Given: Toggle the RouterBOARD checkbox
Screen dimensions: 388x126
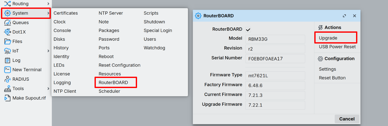Looking at the screenshot, I should click(248, 29).
